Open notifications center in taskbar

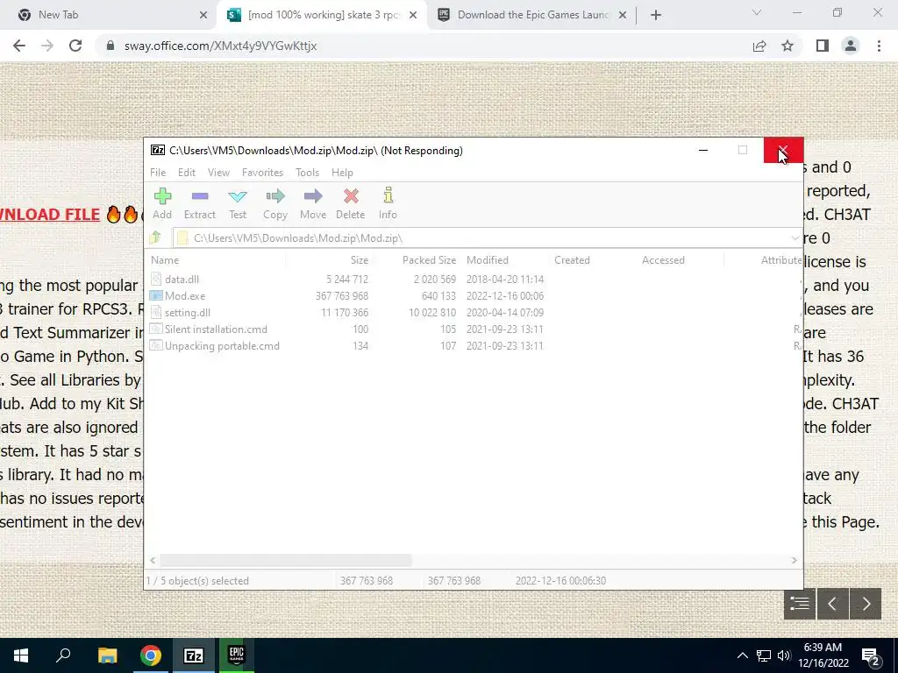(x=871, y=656)
